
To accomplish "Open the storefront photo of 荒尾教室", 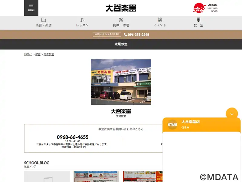I will point(121,82).
